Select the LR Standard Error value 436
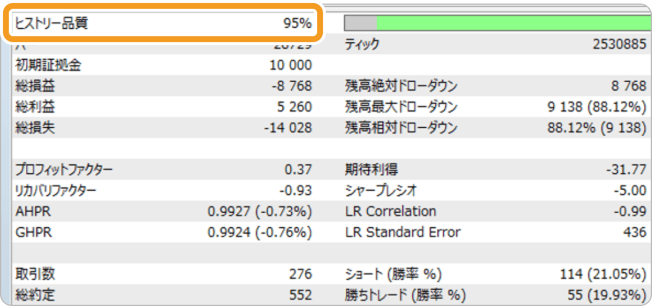Viewport: 652px width, 306px height. pos(636,232)
